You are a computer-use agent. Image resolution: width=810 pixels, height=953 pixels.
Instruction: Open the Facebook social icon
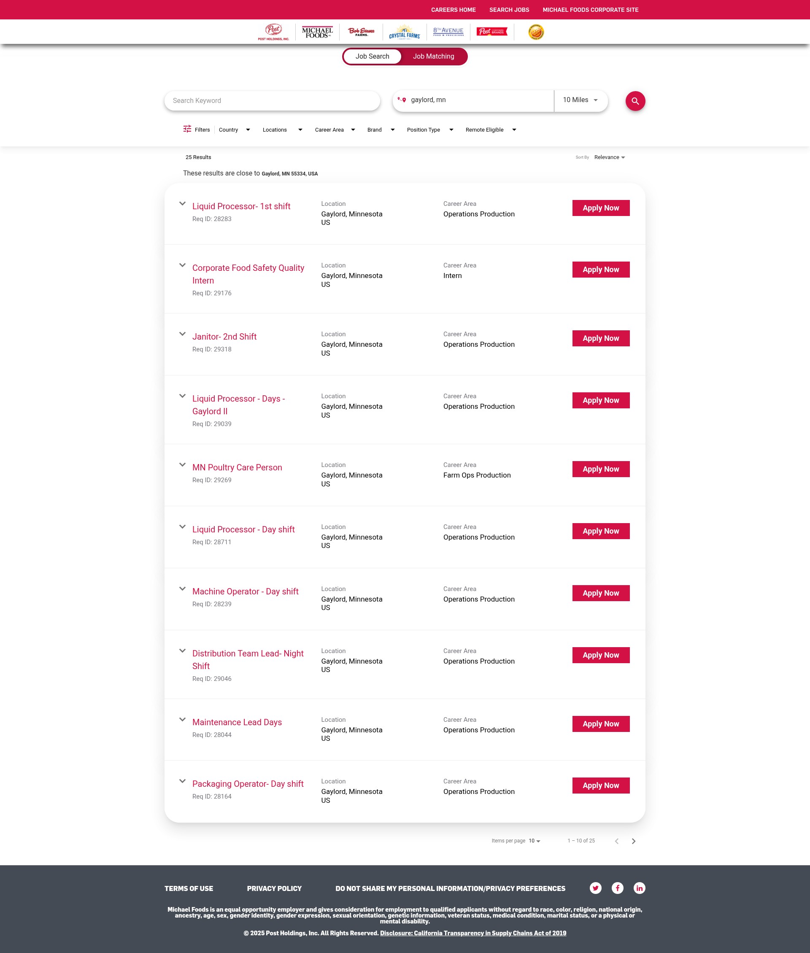pyautogui.click(x=617, y=888)
